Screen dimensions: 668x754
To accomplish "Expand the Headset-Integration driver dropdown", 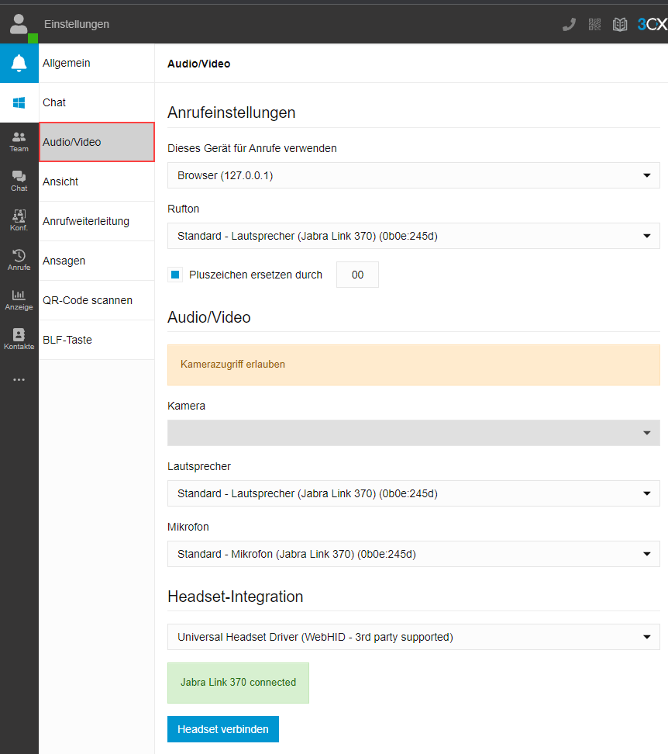I will tap(414, 637).
